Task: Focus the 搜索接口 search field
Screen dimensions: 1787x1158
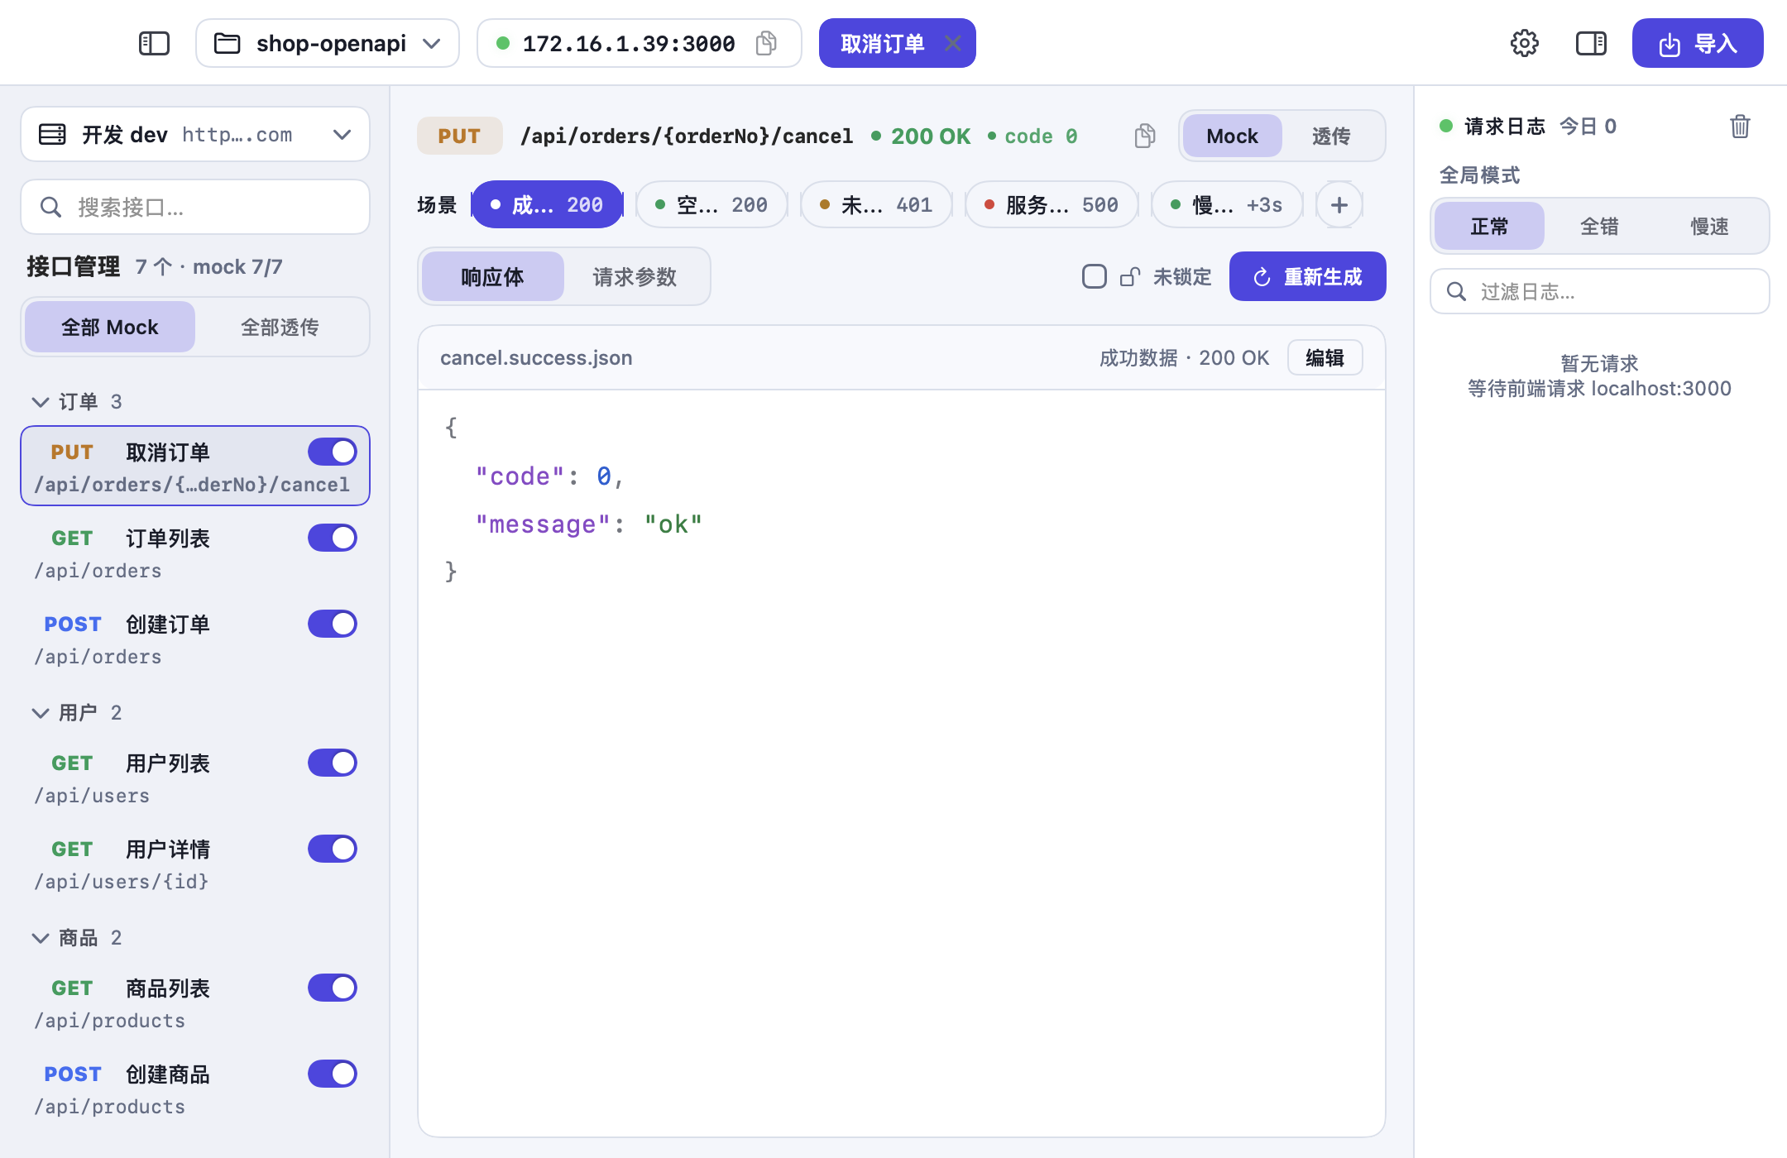Action: [x=195, y=207]
